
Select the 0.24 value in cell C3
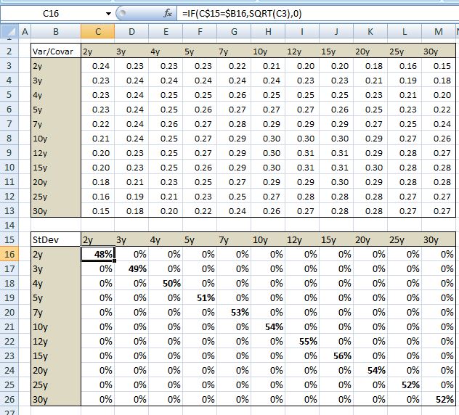coord(97,66)
